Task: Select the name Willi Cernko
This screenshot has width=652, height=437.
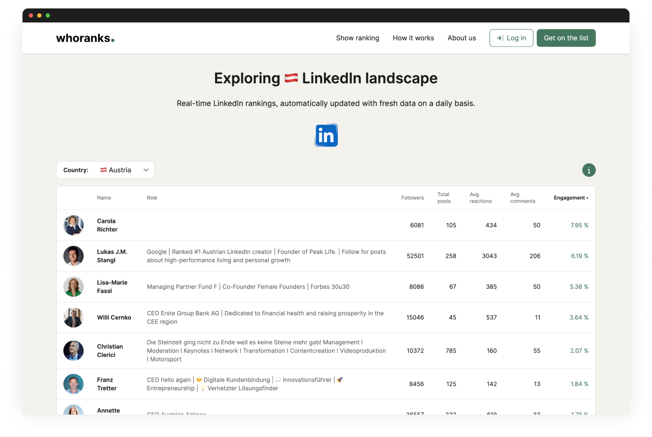Action: click(114, 317)
